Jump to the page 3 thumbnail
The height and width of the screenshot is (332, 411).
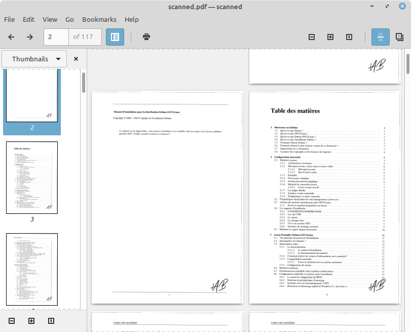(x=32, y=177)
